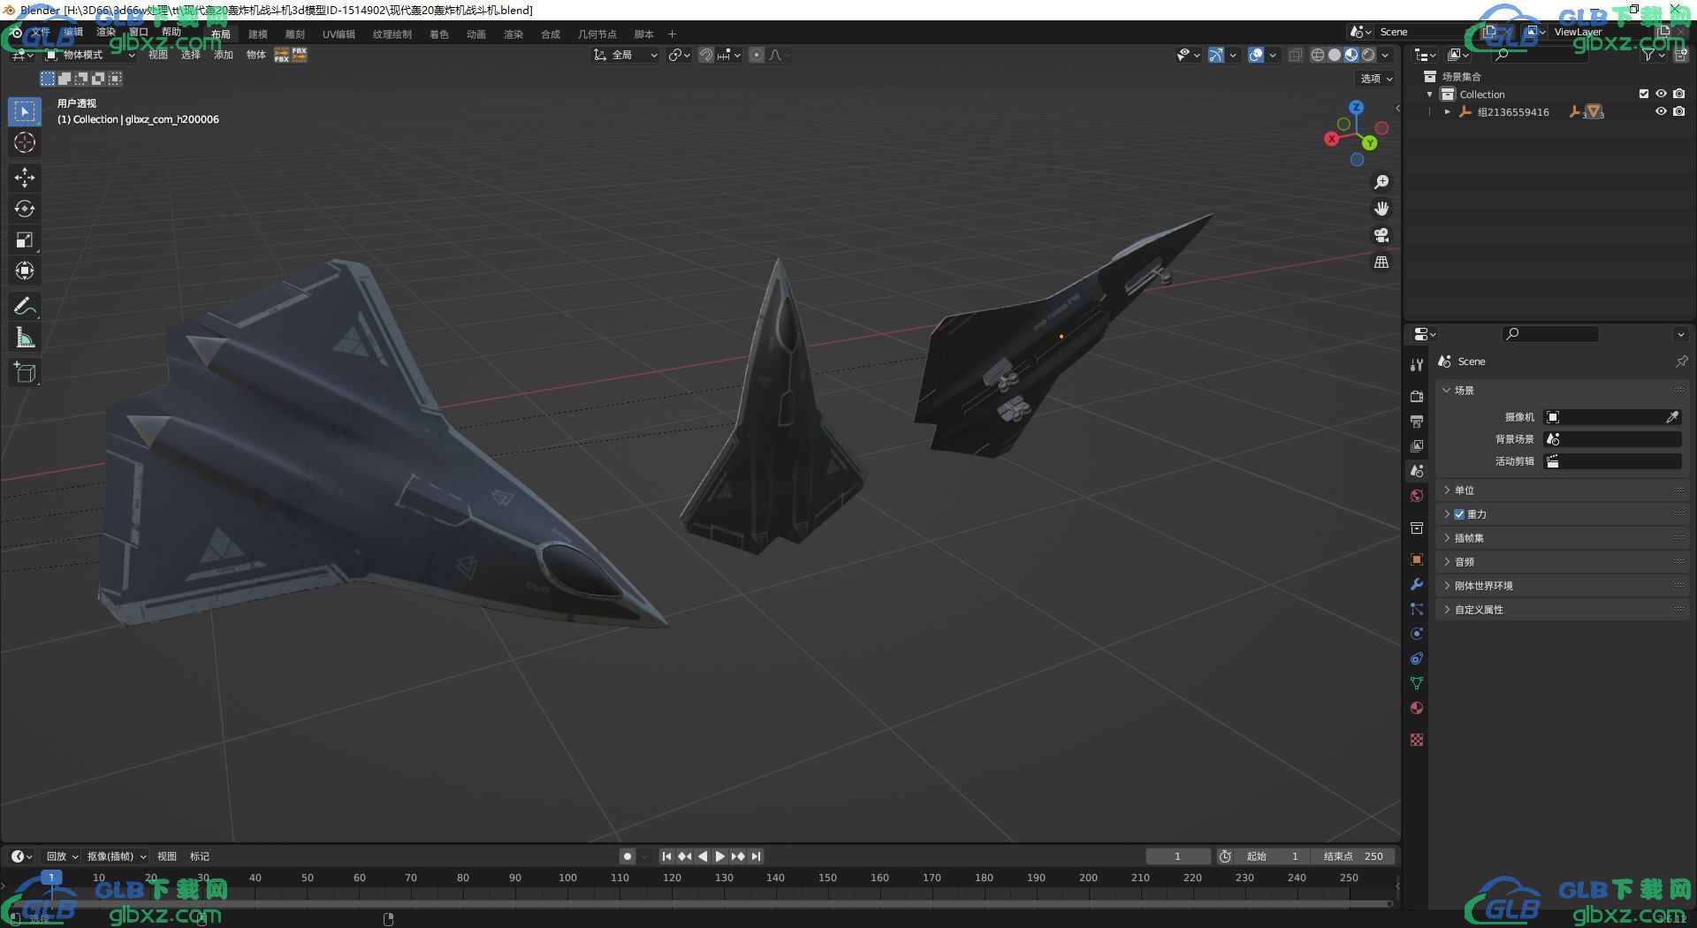Activate the 3D Cursor tool
Viewport: 1697px width, 928px height.
[25, 142]
